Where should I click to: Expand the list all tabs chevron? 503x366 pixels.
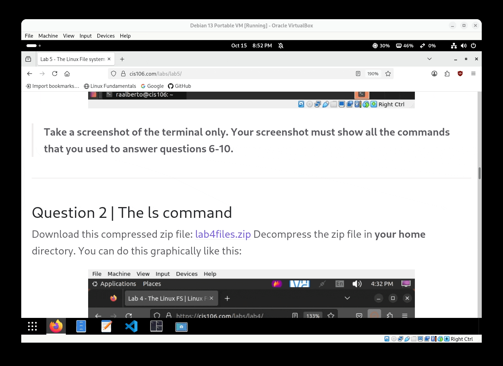(430, 59)
